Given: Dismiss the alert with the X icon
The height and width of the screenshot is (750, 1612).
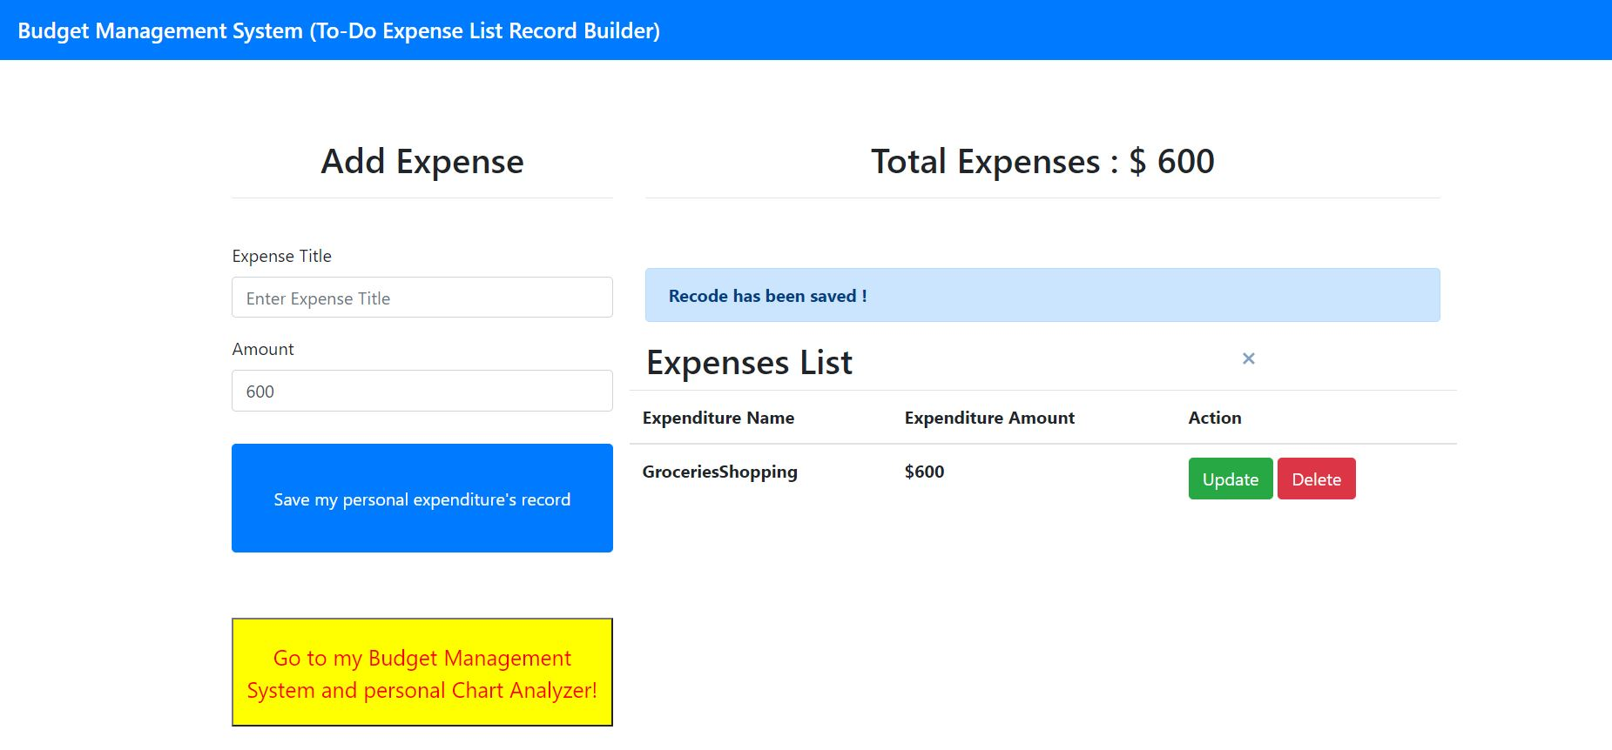Looking at the screenshot, I should click(x=1248, y=358).
